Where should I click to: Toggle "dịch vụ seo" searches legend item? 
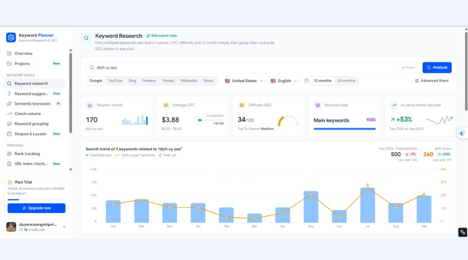point(135,155)
